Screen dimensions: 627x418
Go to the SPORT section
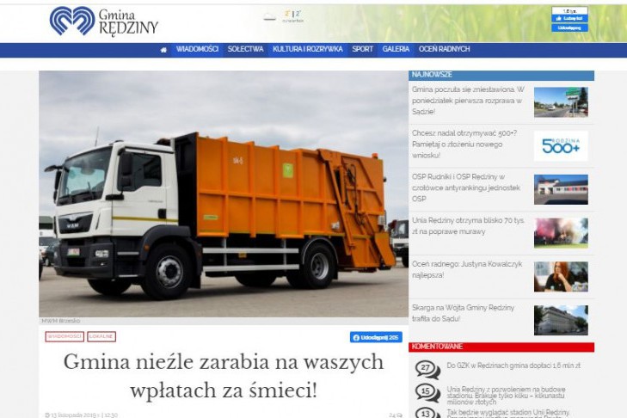[x=362, y=50]
